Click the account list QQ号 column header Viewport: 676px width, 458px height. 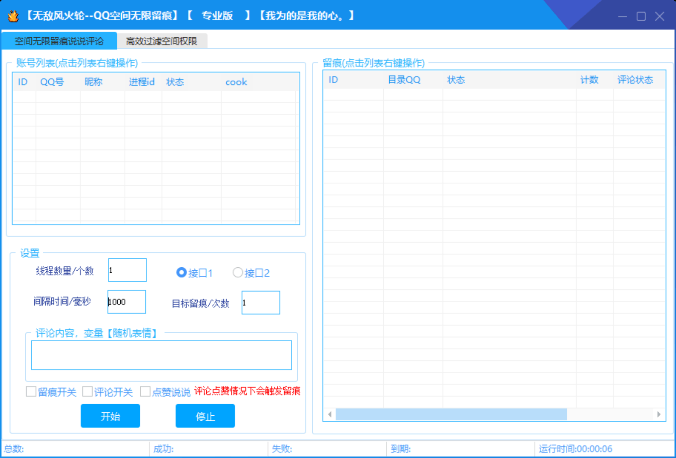[58, 82]
